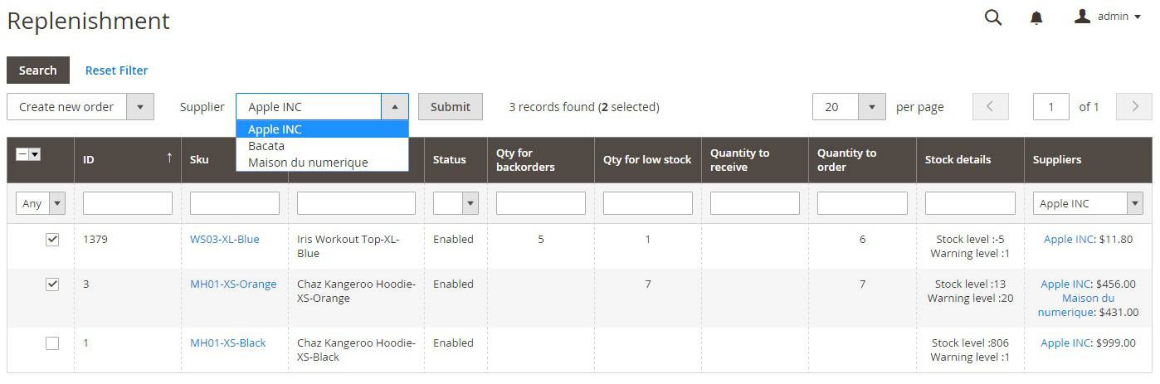Image resolution: width=1160 pixels, height=384 pixels.
Task: Choose Maison du numerique supplier option
Action: point(308,163)
